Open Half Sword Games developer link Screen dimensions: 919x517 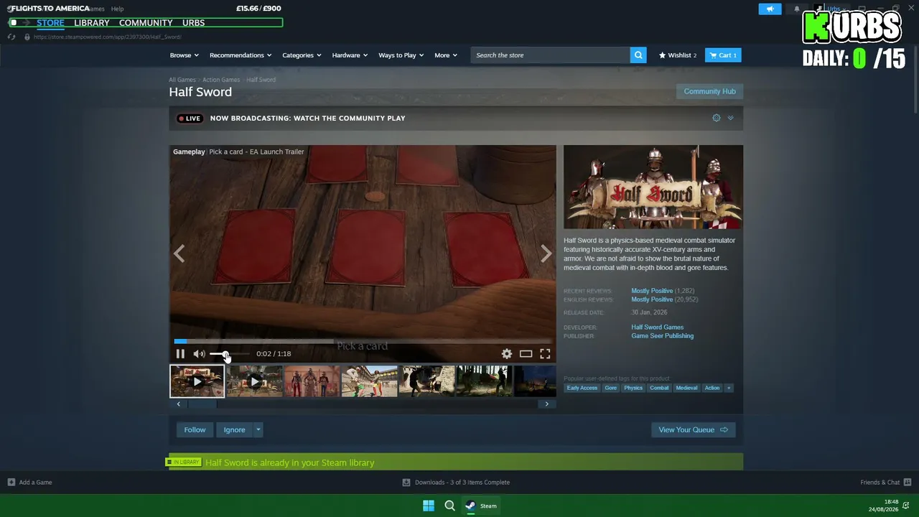click(x=657, y=327)
